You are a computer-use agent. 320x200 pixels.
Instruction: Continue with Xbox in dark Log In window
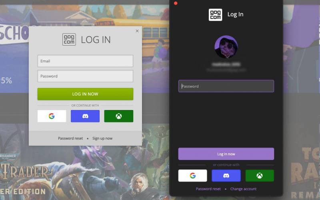[x=260, y=176]
